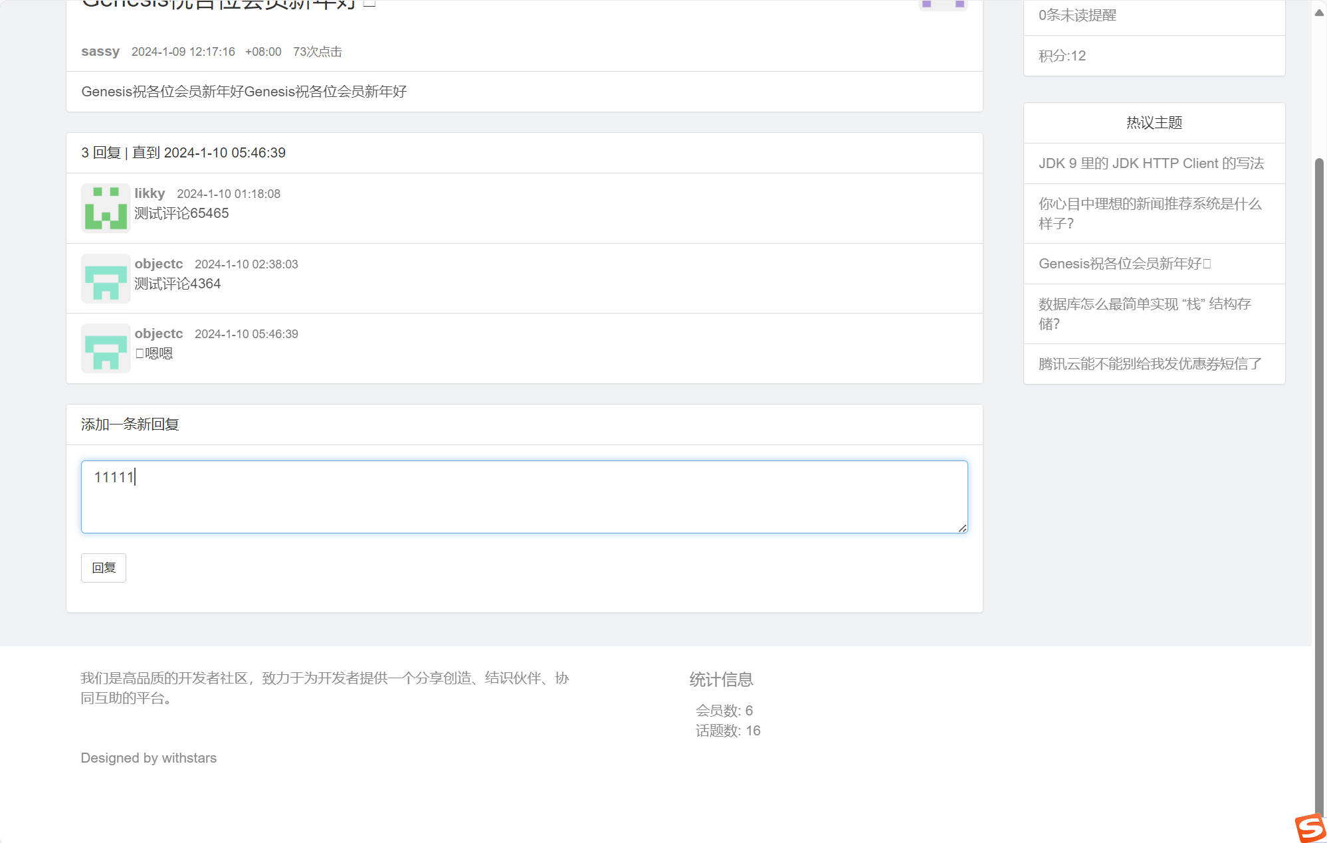Click objectc's avatar on the second reply
1327x843 pixels.
click(x=105, y=348)
